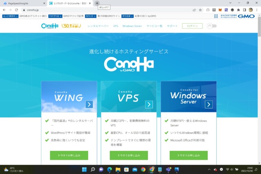Open Teams chat icon in taskbar
The height and width of the screenshot is (174, 261).
click(x=101, y=170)
